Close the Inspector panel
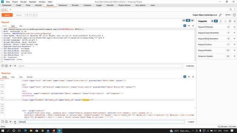This screenshot has width=237, height=133. 234,21
